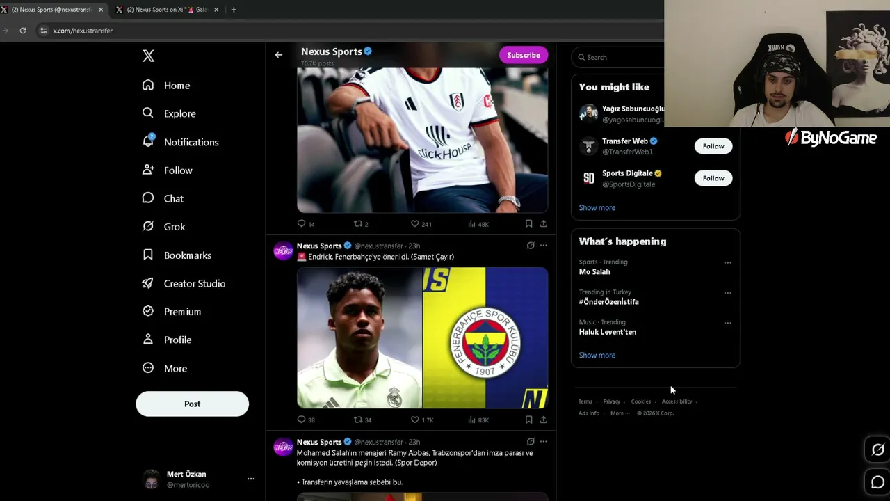This screenshot has width=890, height=501.
Task: Open a new browser tab
Action: (234, 10)
